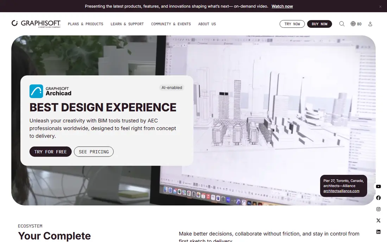
Task: Open the user account icon
Action: (x=370, y=24)
